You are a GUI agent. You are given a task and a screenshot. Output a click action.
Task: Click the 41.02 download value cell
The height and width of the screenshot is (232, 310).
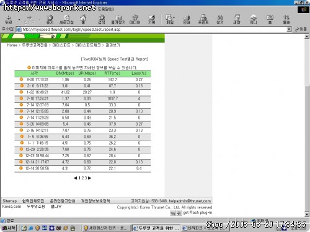pos(65,92)
